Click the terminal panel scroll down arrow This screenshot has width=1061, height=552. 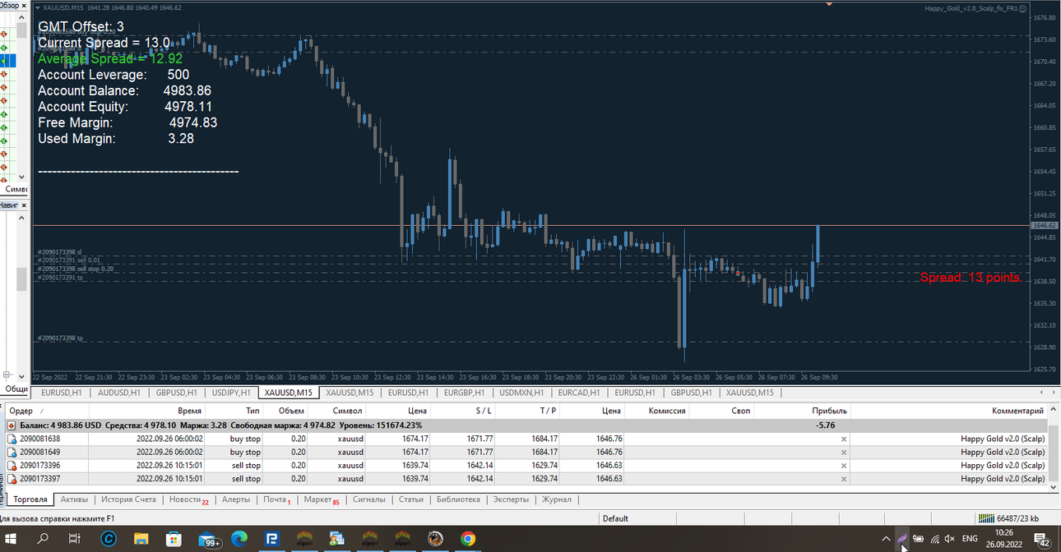click(x=1054, y=487)
